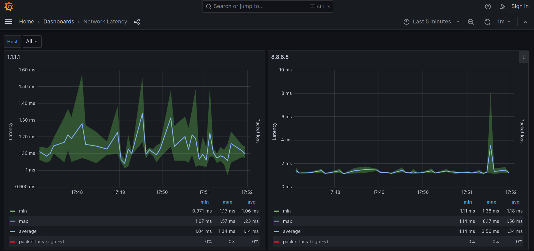
Task: Open the help question mark icon
Action: [488, 7]
